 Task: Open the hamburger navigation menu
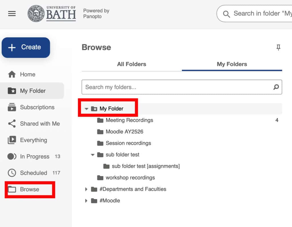coord(12,13)
